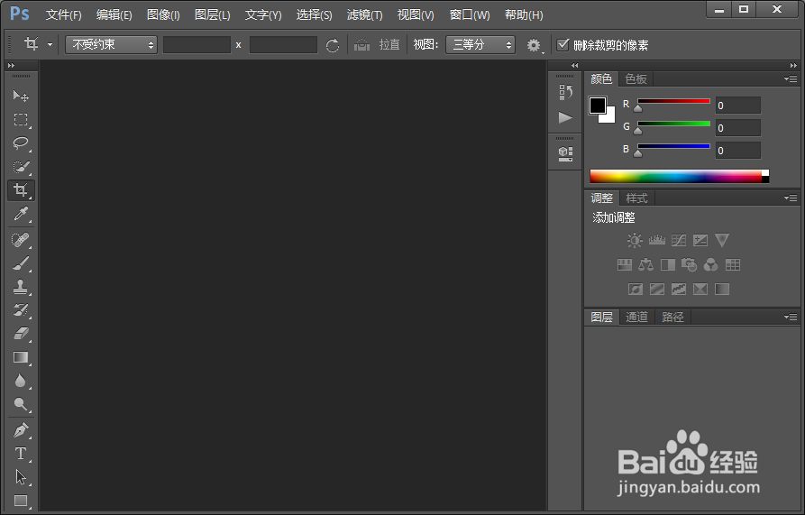805x515 pixels.
Task: Open Adjustments panel flyout menu
Action: click(791, 198)
